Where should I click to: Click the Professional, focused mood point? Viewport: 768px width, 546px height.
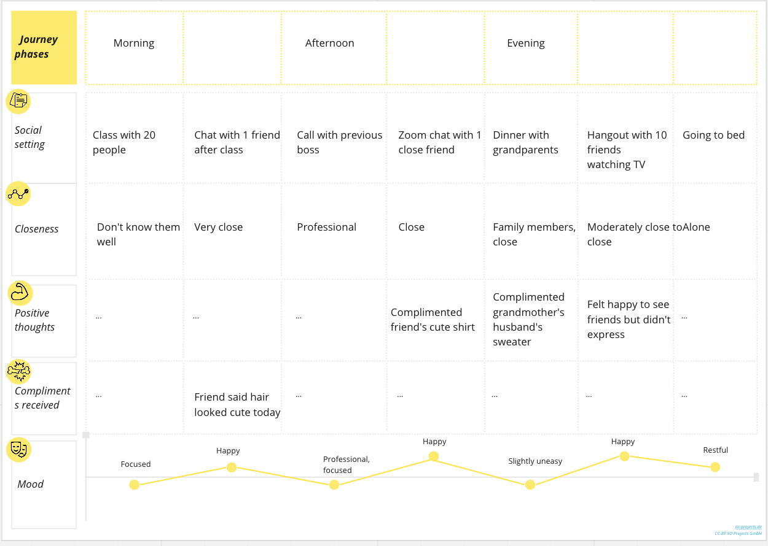coord(334,485)
